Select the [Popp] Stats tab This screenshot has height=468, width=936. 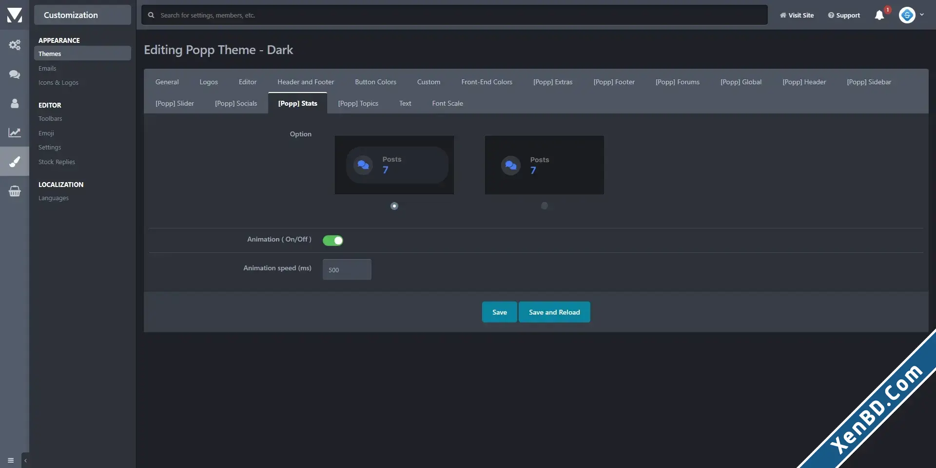click(297, 103)
